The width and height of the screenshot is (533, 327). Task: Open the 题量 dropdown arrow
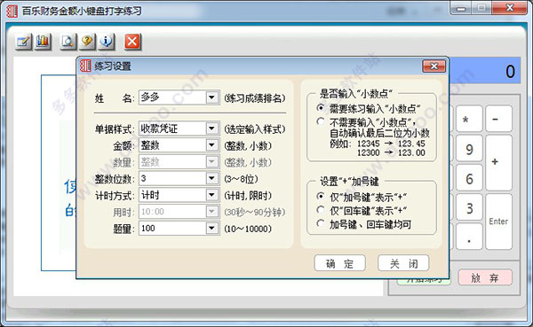pyautogui.click(x=211, y=229)
